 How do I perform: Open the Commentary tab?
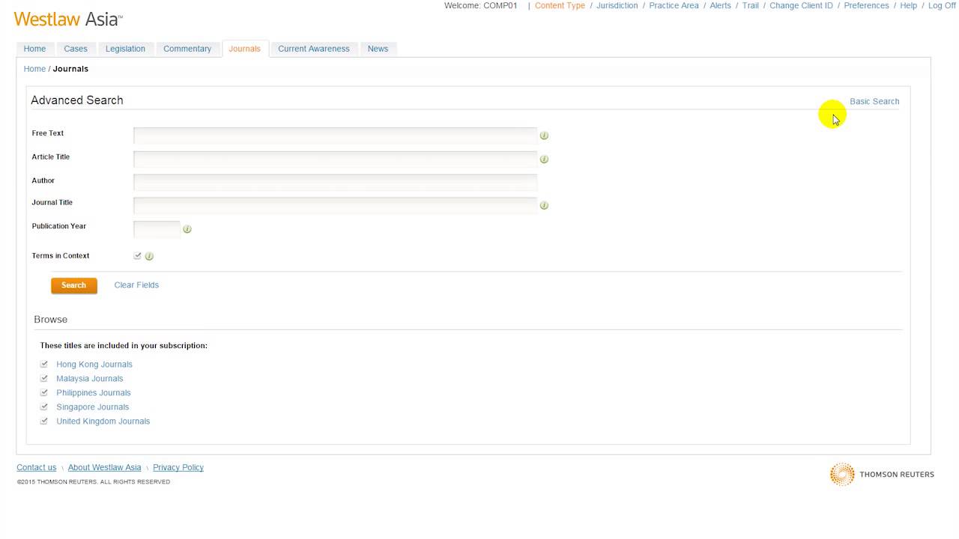point(187,49)
